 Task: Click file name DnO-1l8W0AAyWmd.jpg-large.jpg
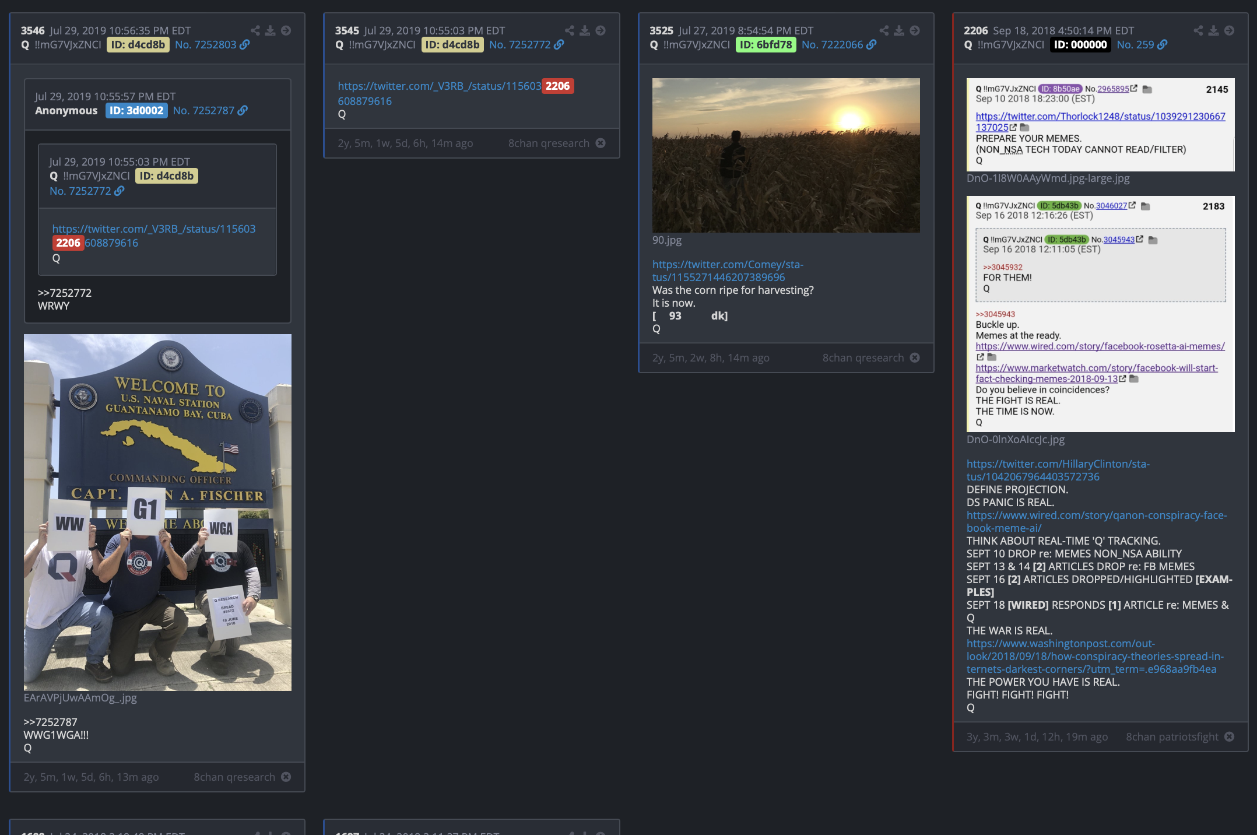pyautogui.click(x=1048, y=178)
